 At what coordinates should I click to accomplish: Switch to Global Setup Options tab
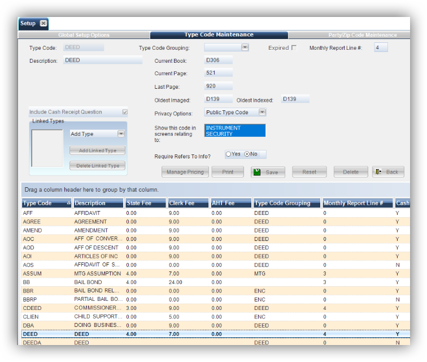click(84, 35)
